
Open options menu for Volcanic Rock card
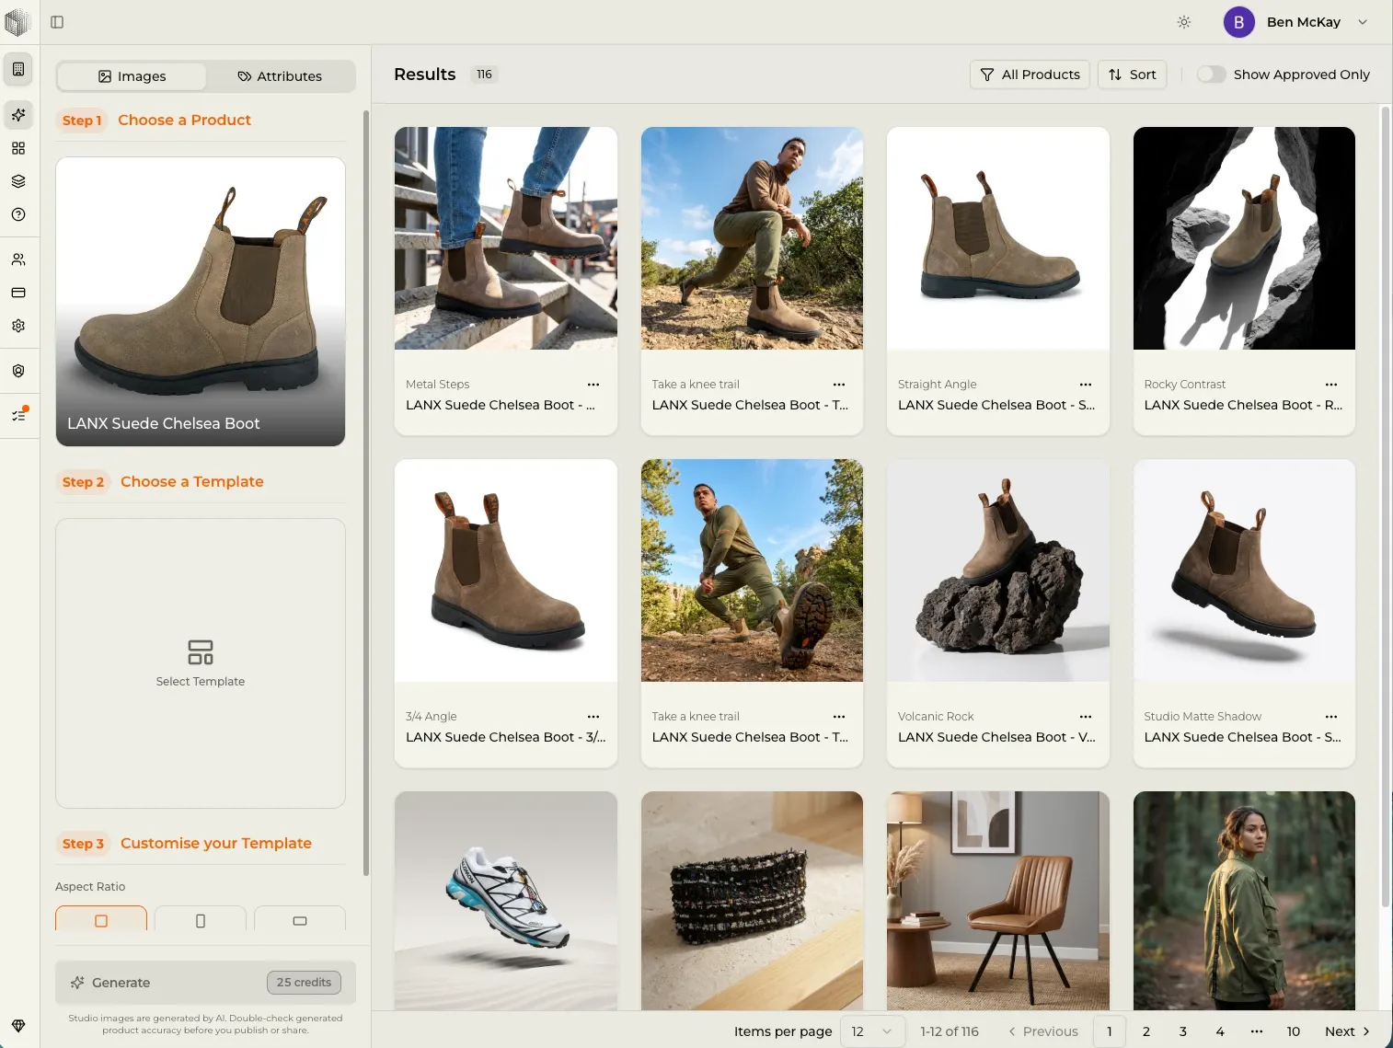click(x=1086, y=717)
